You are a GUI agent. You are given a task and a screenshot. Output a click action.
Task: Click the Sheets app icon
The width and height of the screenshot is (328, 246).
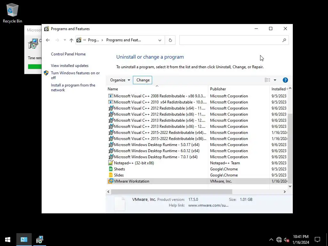click(x=111, y=169)
